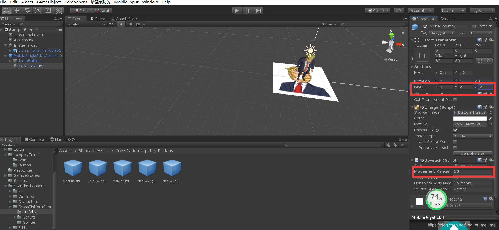This screenshot has width=499, height=230.
Task: Open the Account dropdown
Action: [x=421, y=11]
